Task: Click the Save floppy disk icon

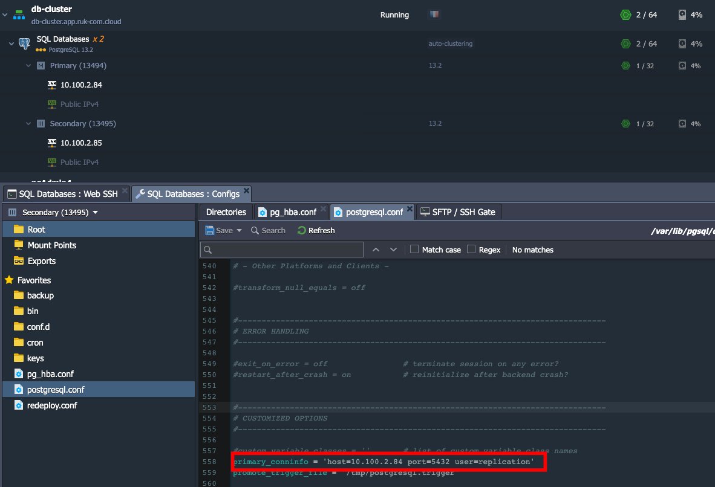Action: 210,231
